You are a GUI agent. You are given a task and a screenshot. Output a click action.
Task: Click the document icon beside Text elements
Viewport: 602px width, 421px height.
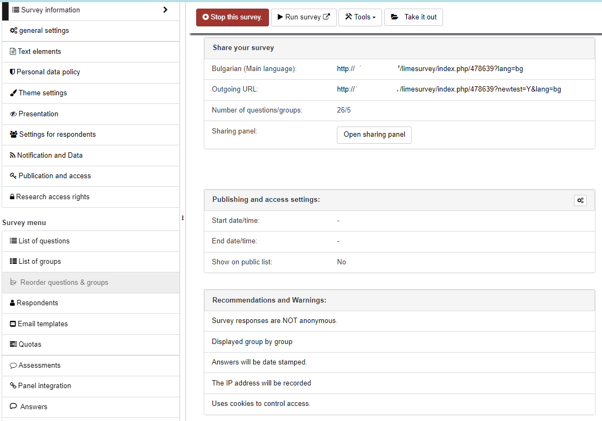(13, 51)
